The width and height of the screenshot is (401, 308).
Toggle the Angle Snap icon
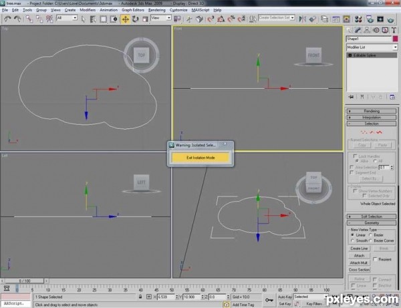[221, 19]
